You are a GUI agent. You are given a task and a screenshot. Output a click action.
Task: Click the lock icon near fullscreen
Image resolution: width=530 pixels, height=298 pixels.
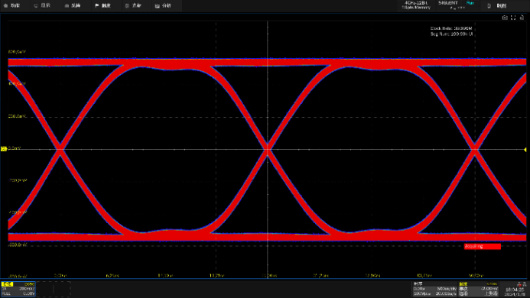pos(522,18)
